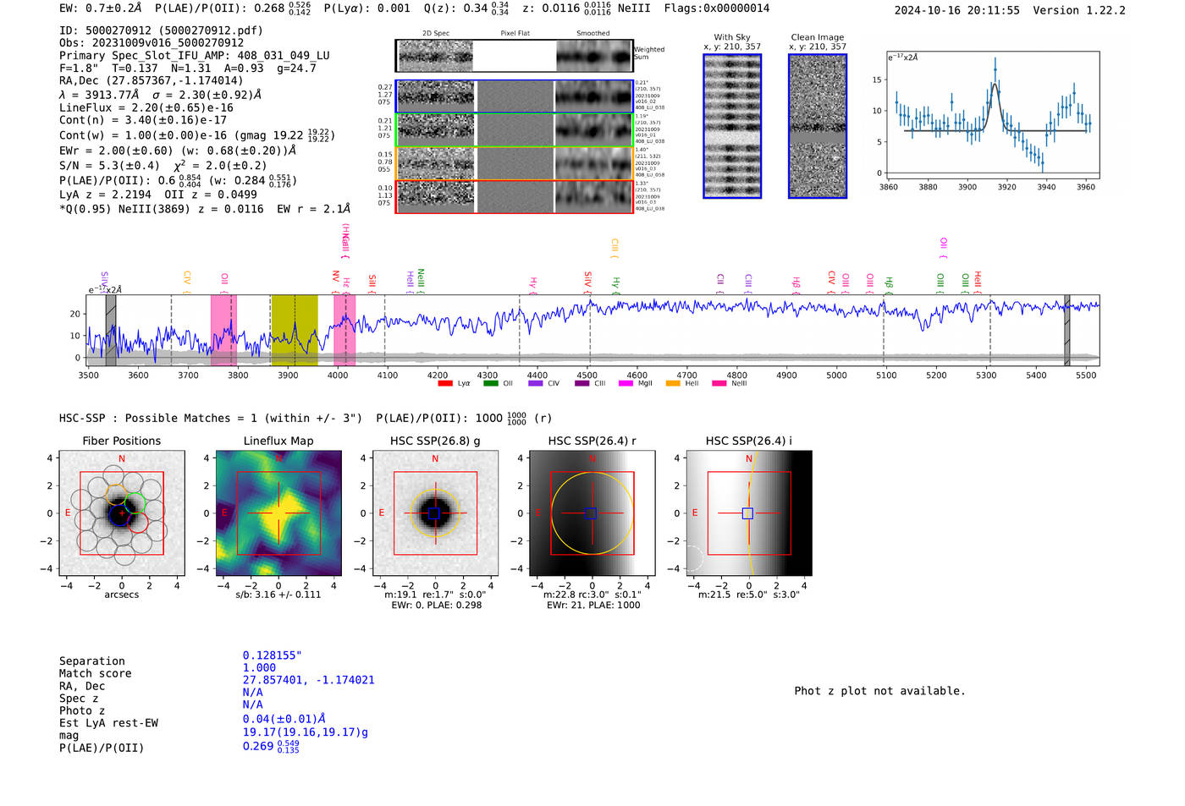
Task: Open the Fiber Positions image
Action: pos(122,513)
